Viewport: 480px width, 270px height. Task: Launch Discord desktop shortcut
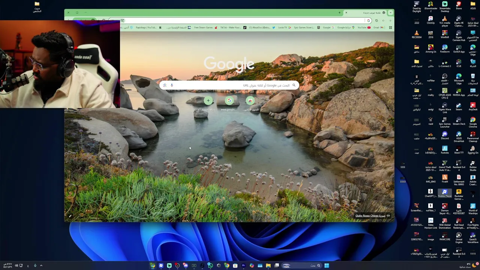click(x=445, y=136)
